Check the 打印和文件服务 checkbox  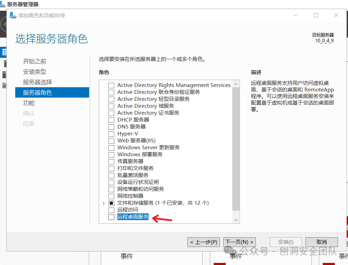tap(111, 168)
